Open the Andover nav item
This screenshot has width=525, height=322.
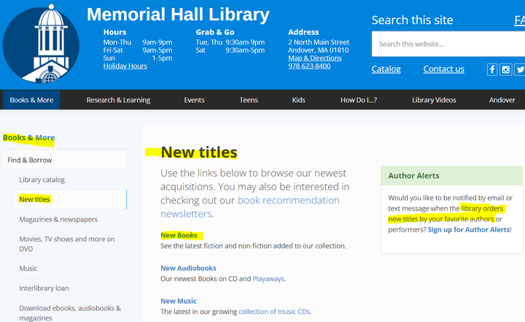point(502,100)
